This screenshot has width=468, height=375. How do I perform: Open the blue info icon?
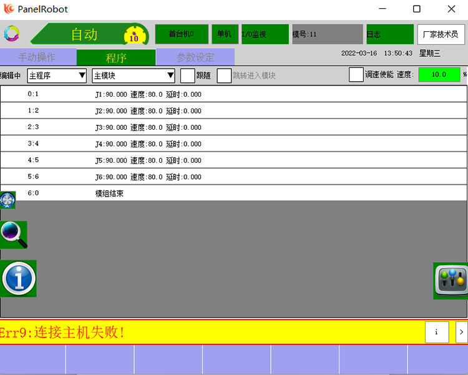click(x=18, y=278)
